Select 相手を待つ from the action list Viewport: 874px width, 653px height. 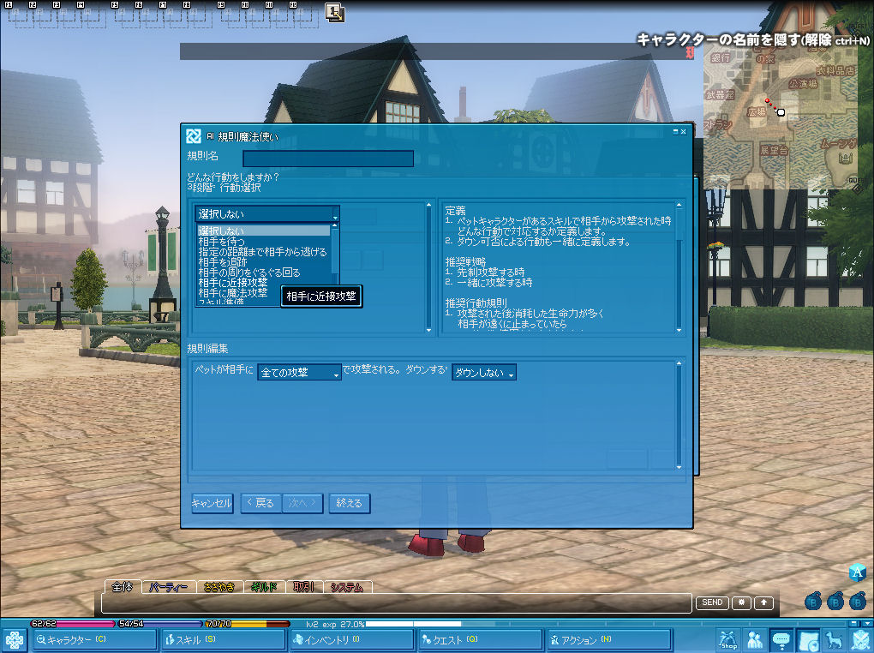coord(221,242)
